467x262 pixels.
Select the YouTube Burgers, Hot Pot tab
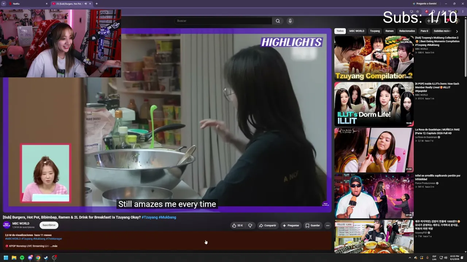(72, 4)
